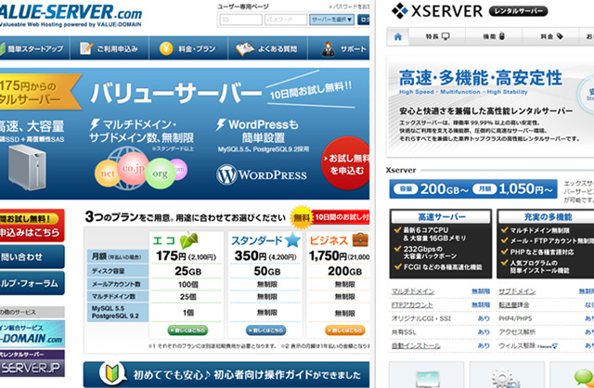Image resolution: width=594 pixels, height=388 pixels.
Task: Open the ヘルプ・フォーラム sidebar button
Action: click(x=32, y=283)
